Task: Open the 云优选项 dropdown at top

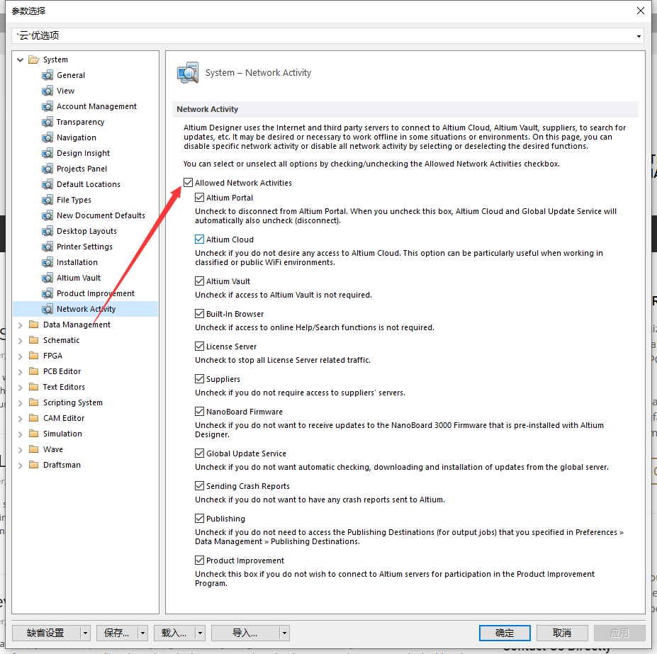Action: pyautogui.click(x=639, y=36)
